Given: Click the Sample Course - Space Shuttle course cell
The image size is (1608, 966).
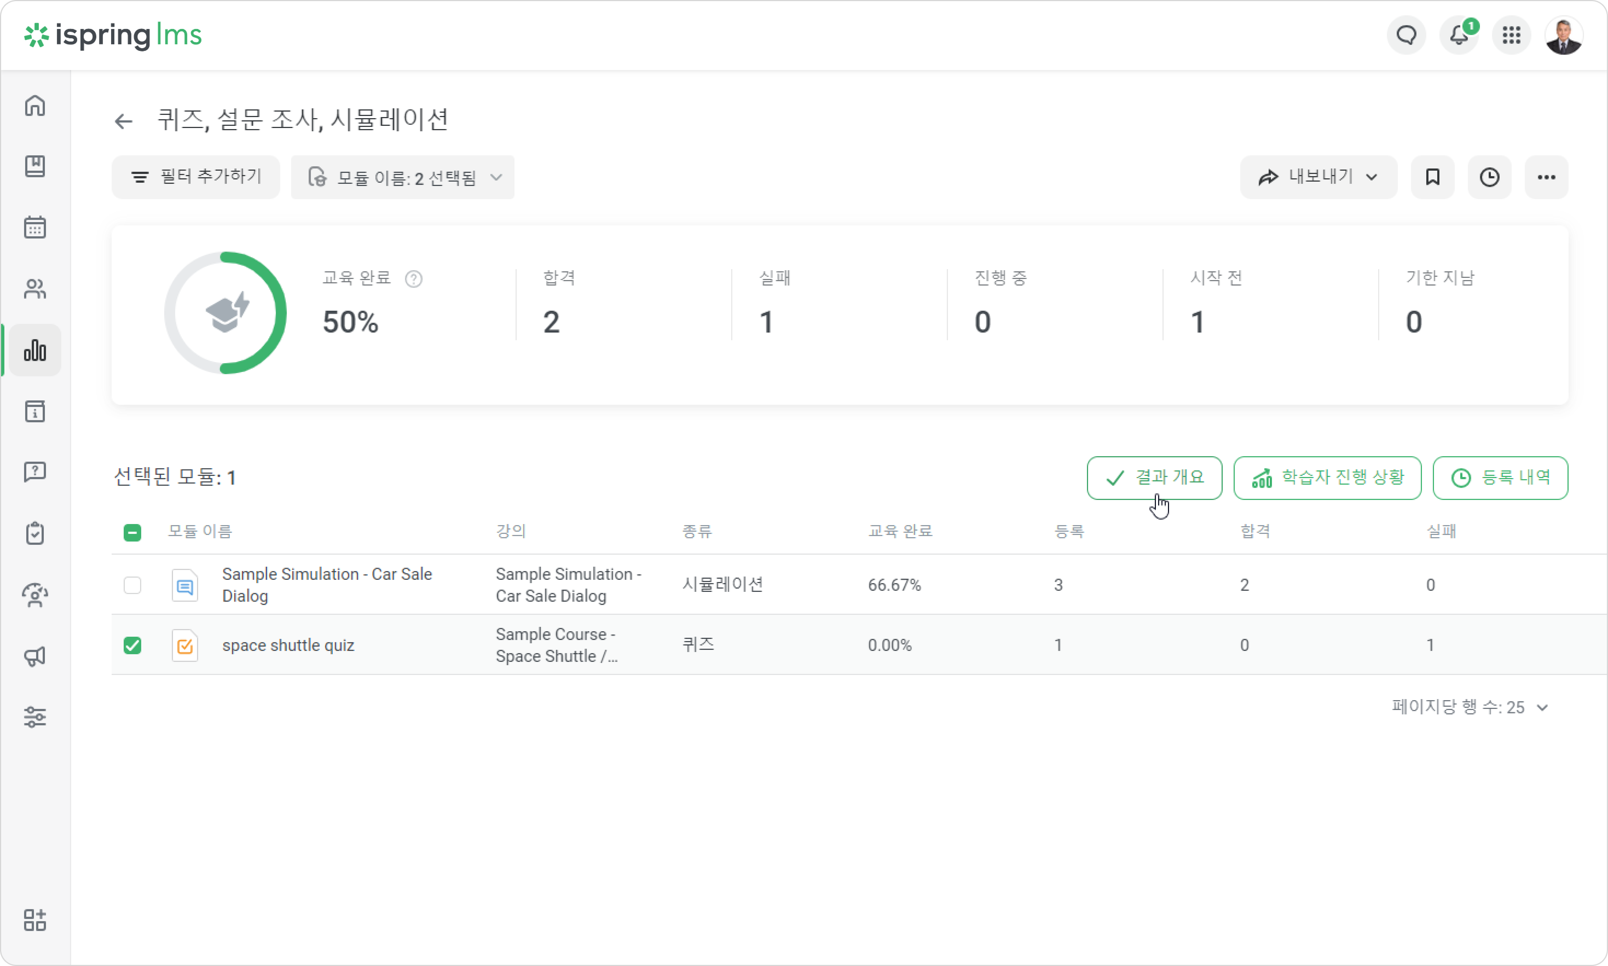Looking at the screenshot, I should point(557,646).
